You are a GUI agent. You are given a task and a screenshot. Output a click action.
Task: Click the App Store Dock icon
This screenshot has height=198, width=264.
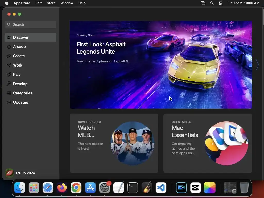[90, 188]
